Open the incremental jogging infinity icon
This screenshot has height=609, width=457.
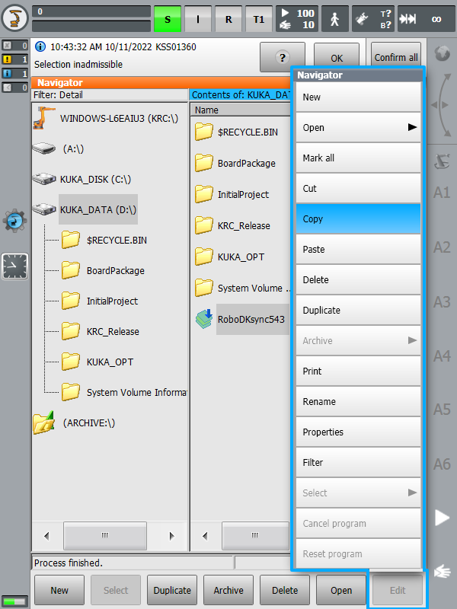[427, 18]
